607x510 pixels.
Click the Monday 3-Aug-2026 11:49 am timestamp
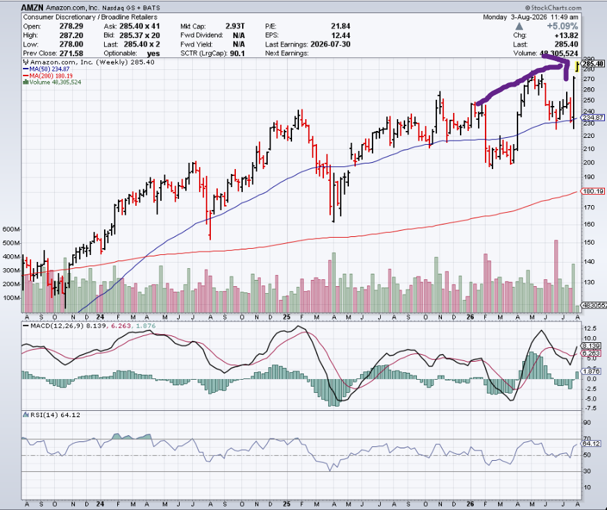click(x=531, y=17)
